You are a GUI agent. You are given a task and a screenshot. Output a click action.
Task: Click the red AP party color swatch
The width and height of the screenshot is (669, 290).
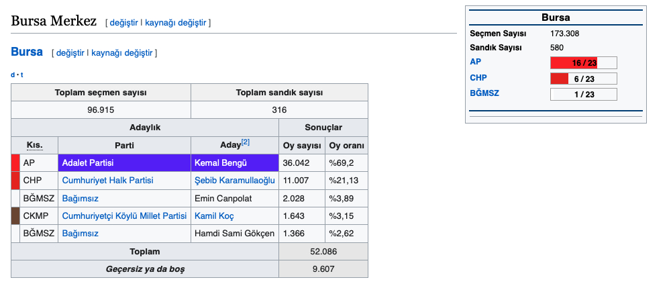pyautogui.click(x=15, y=163)
